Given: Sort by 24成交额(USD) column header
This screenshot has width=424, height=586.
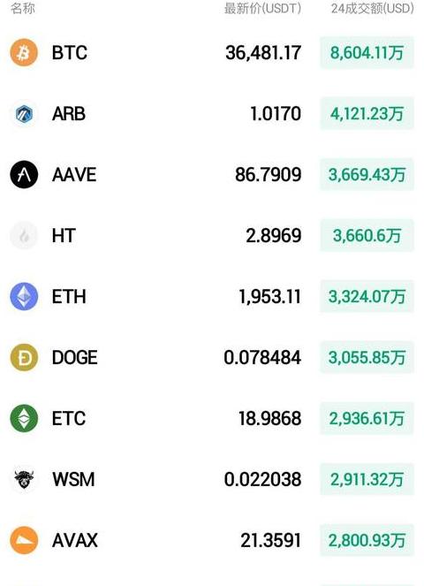Looking at the screenshot, I should click(x=373, y=8).
